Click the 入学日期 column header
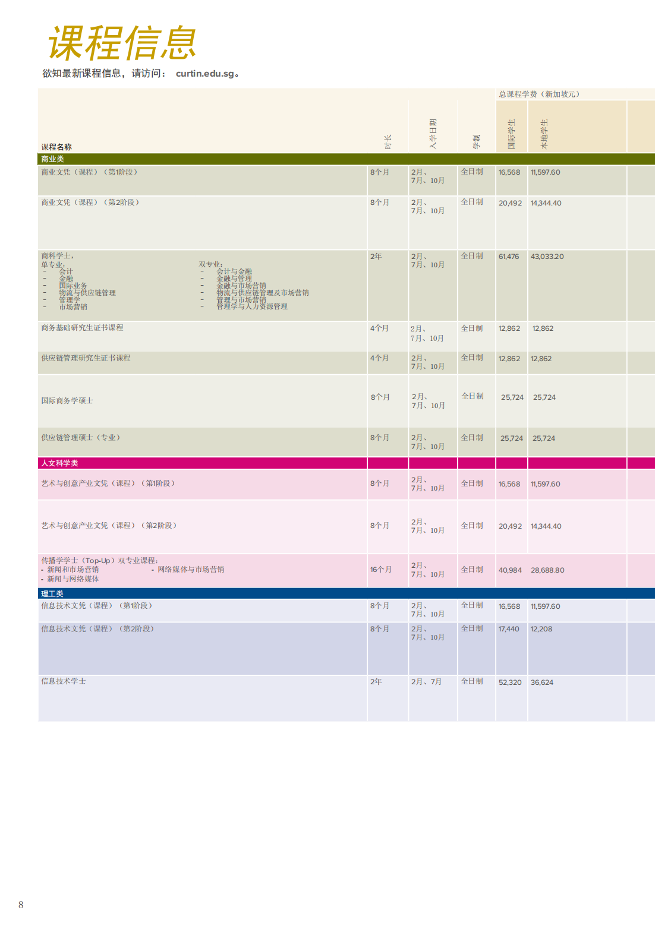Image resolution: width=655 pixels, height=926 pixels. click(433, 134)
